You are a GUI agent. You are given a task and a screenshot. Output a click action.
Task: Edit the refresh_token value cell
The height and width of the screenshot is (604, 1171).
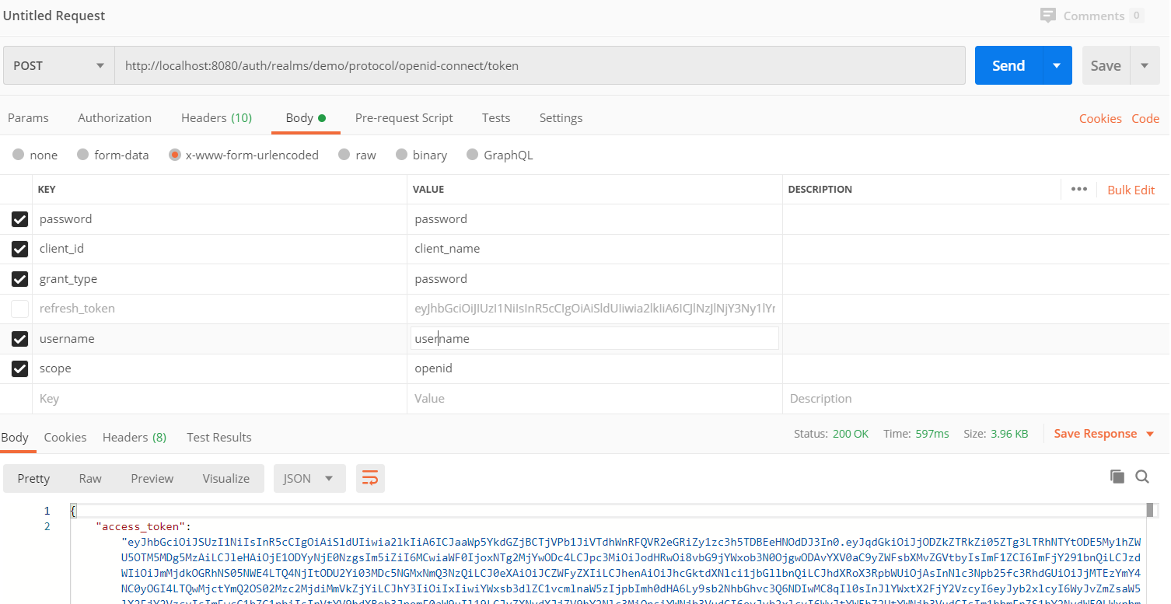coord(595,309)
